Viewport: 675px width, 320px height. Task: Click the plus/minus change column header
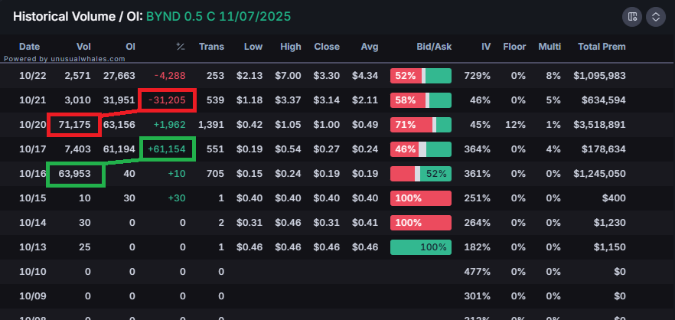pyautogui.click(x=181, y=47)
